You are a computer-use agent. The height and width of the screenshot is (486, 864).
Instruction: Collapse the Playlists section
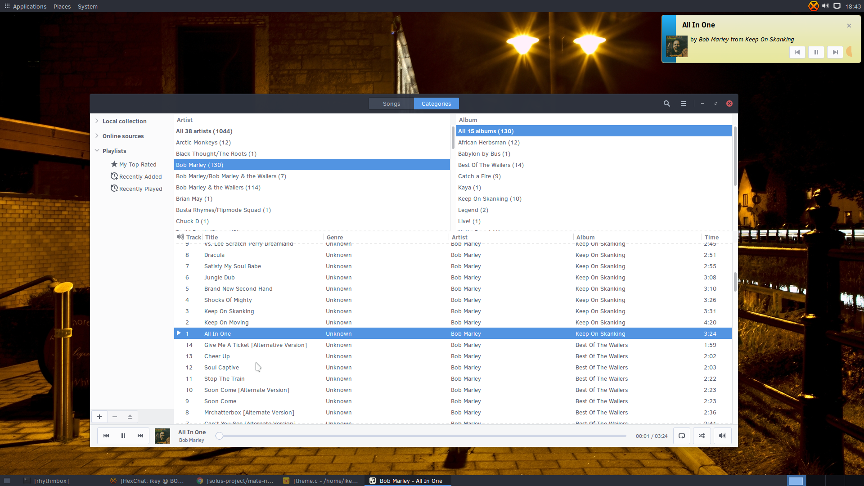97,151
